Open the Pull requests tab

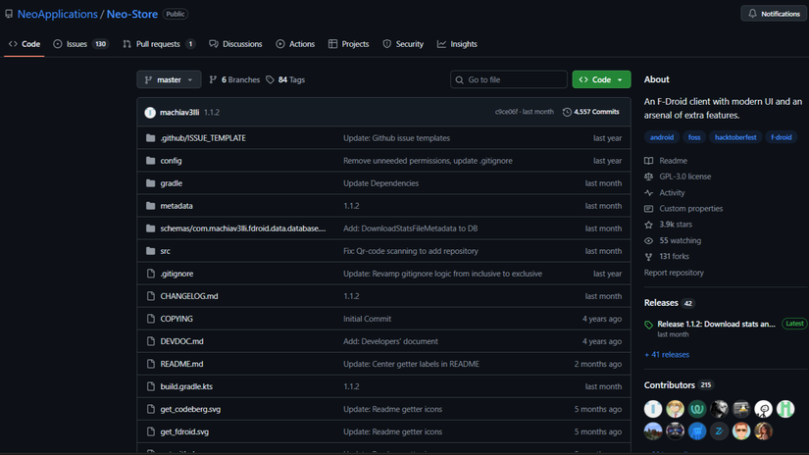pyautogui.click(x=159, y=44)
